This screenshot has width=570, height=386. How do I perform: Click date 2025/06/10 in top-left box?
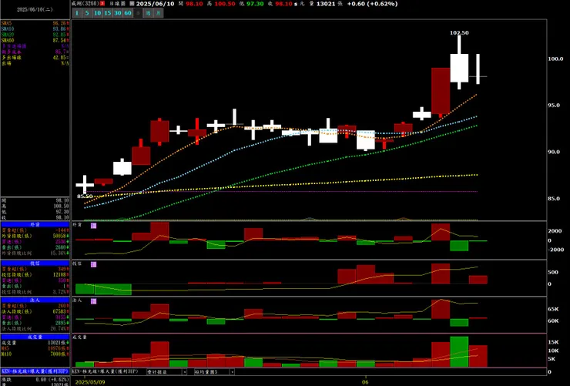(35, 9)
